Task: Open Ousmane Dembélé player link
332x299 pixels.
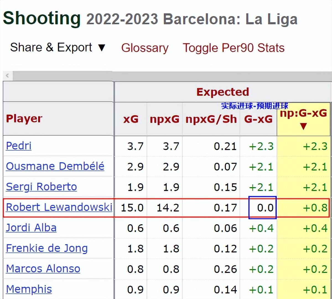Action: click(x=55, y=166)
